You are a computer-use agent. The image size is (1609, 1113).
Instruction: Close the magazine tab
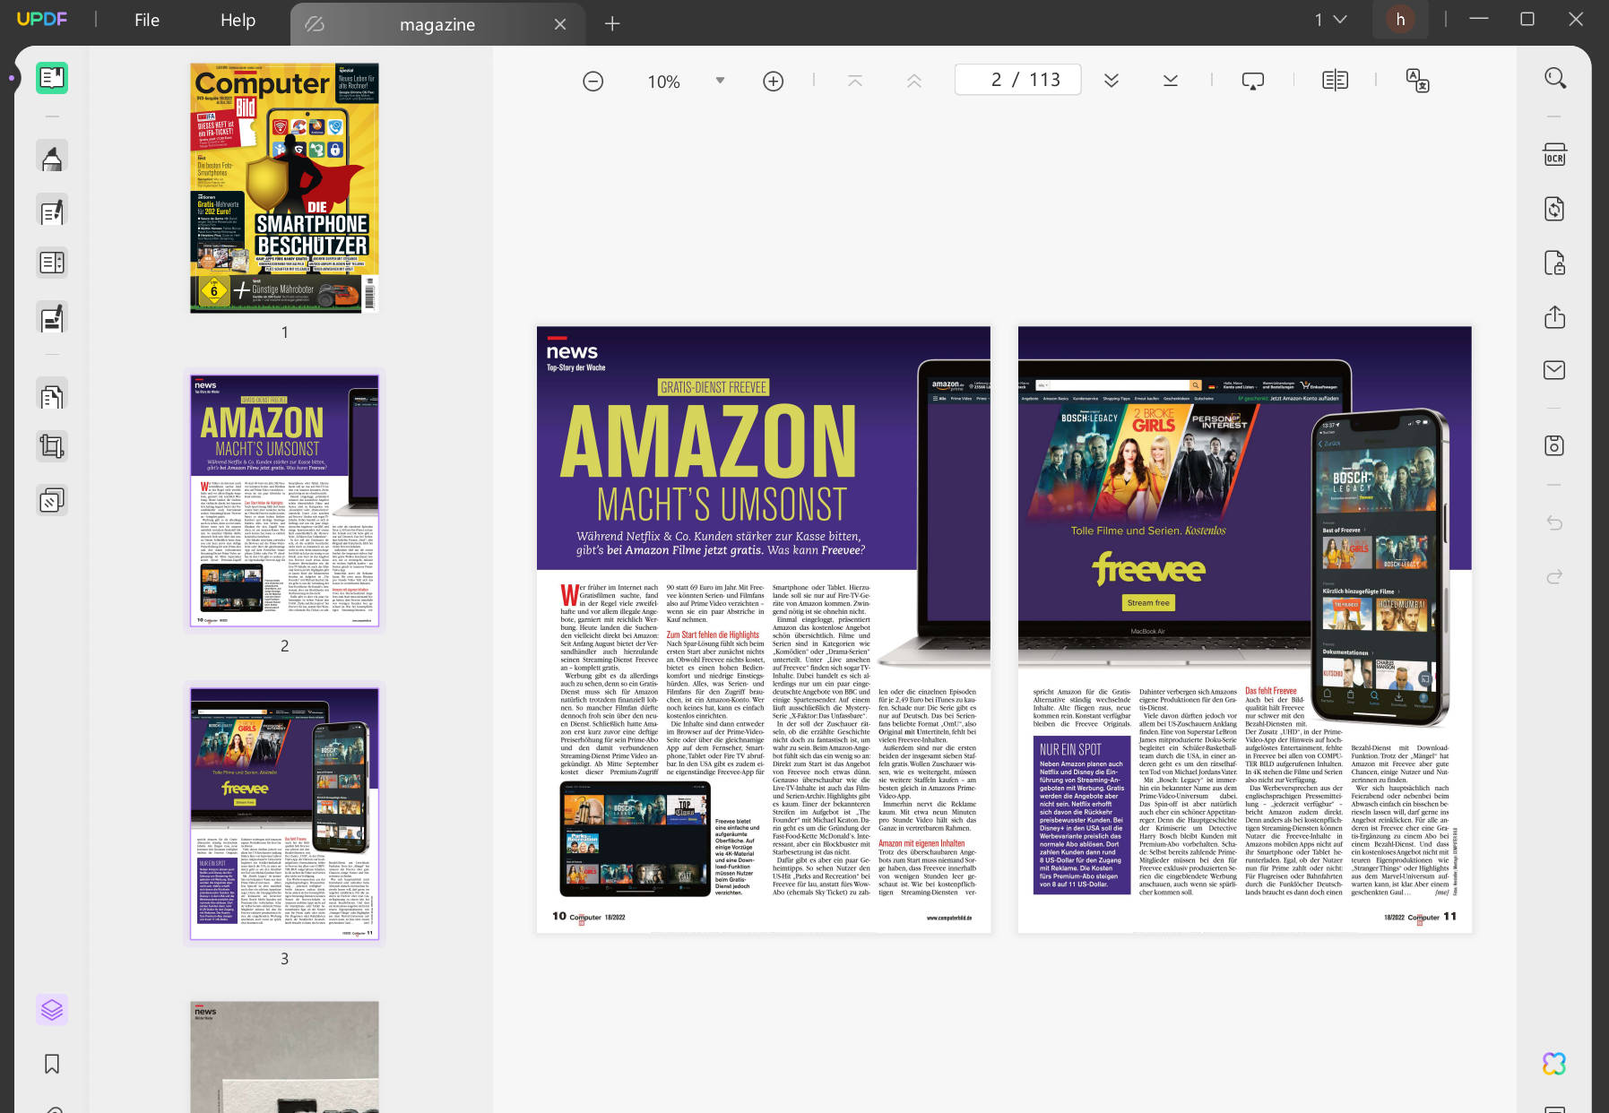[x=560, y=24]
